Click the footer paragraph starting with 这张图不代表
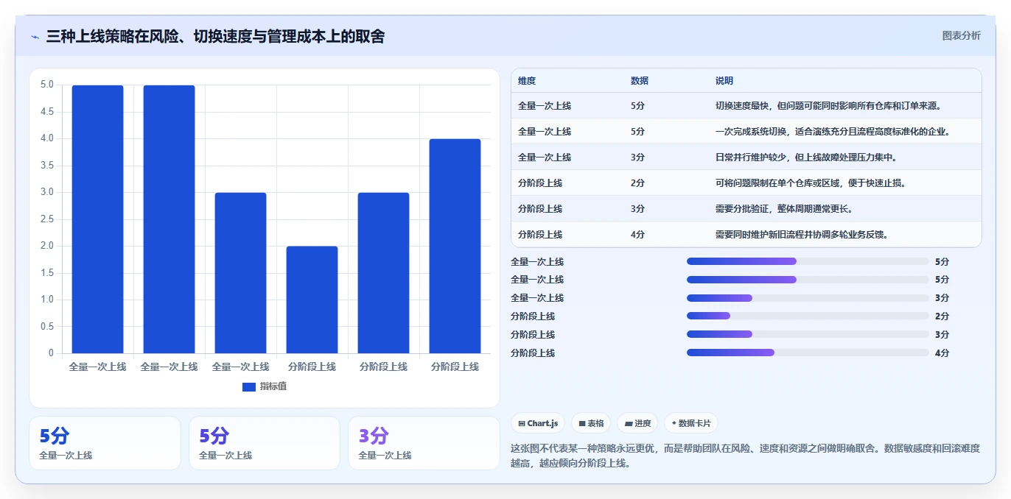1011x499 pixels. 746,456
